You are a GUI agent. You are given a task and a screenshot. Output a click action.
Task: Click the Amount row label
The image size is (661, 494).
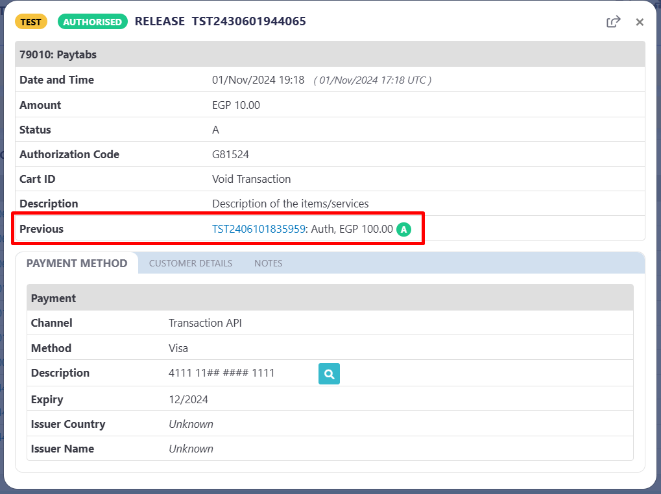pos(40,105)
